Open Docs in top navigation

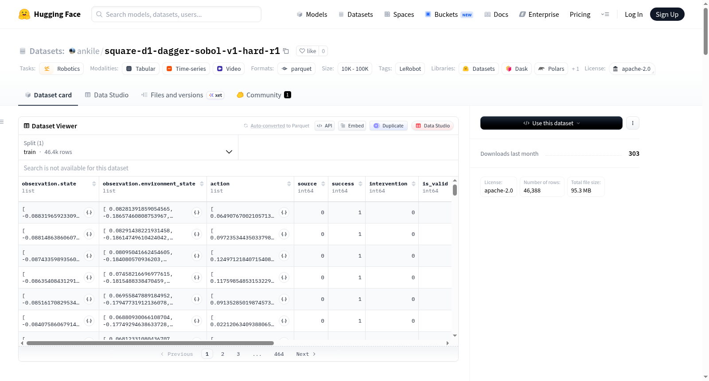tap(496, 14)
